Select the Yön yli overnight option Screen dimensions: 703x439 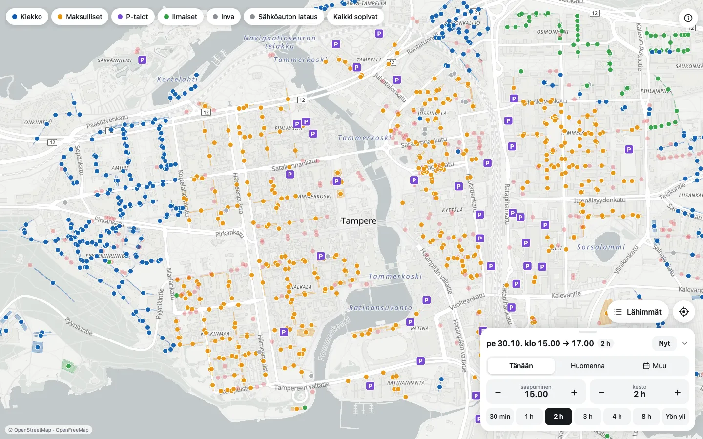point(676,417)
